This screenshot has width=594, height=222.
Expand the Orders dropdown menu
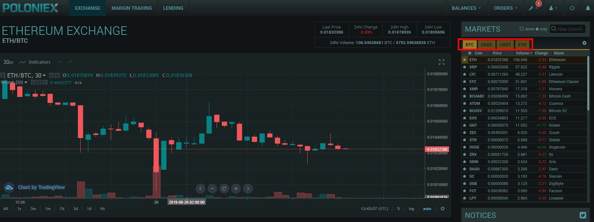point(505,8)
